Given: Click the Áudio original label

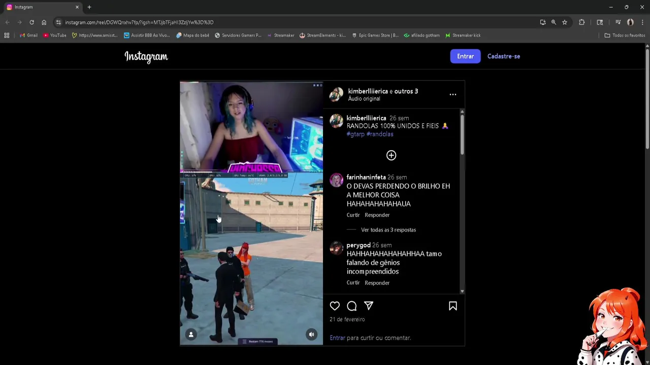Looking at the screenshot, I should (x=364, y=99).
